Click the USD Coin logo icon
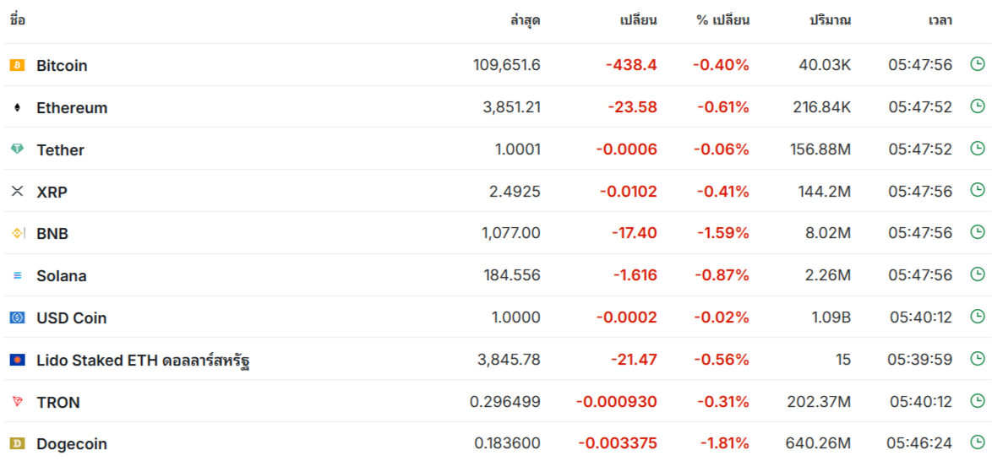Viewport: 992px width, 461px height. click(17, 317)
